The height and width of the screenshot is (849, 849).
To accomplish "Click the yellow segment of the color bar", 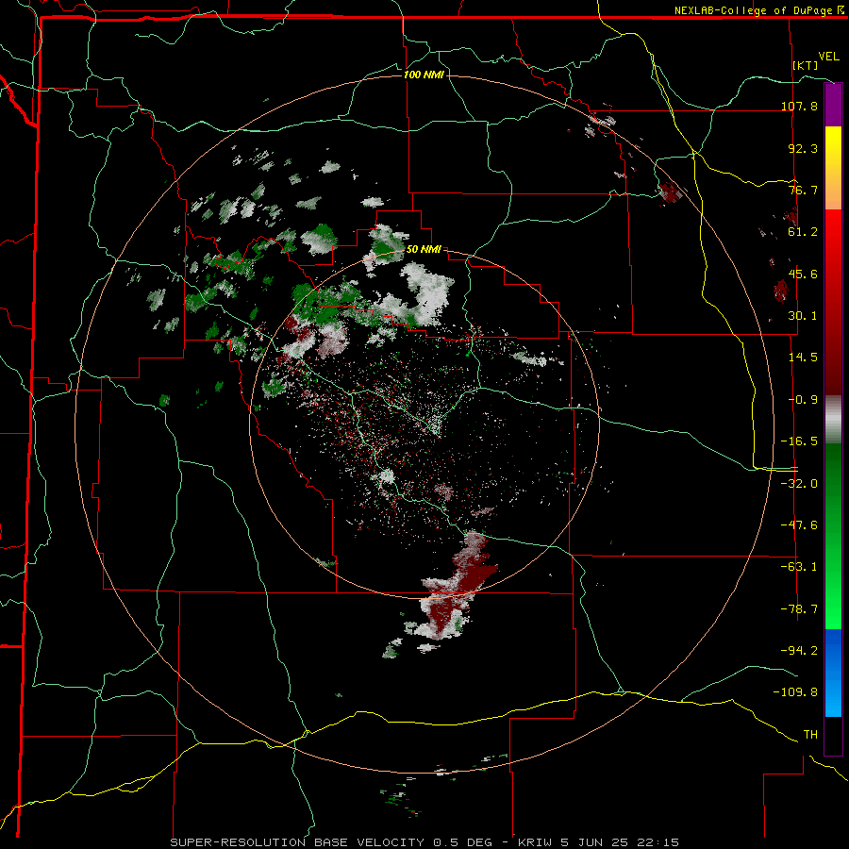I will click(833, 147).
